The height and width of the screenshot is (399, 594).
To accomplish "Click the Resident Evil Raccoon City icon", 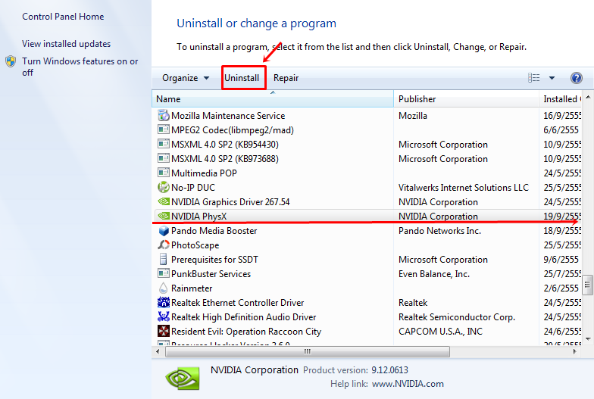I will (164, 331).
